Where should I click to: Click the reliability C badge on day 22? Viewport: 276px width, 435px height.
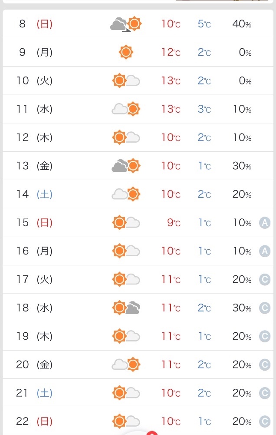265,422
